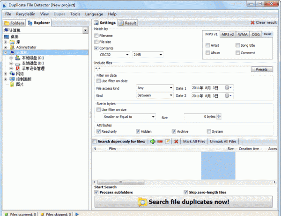This screenshot has width=281, height=216.
Task: Open the computer location dropdown in Explorer pane
Action: [85, 30]
